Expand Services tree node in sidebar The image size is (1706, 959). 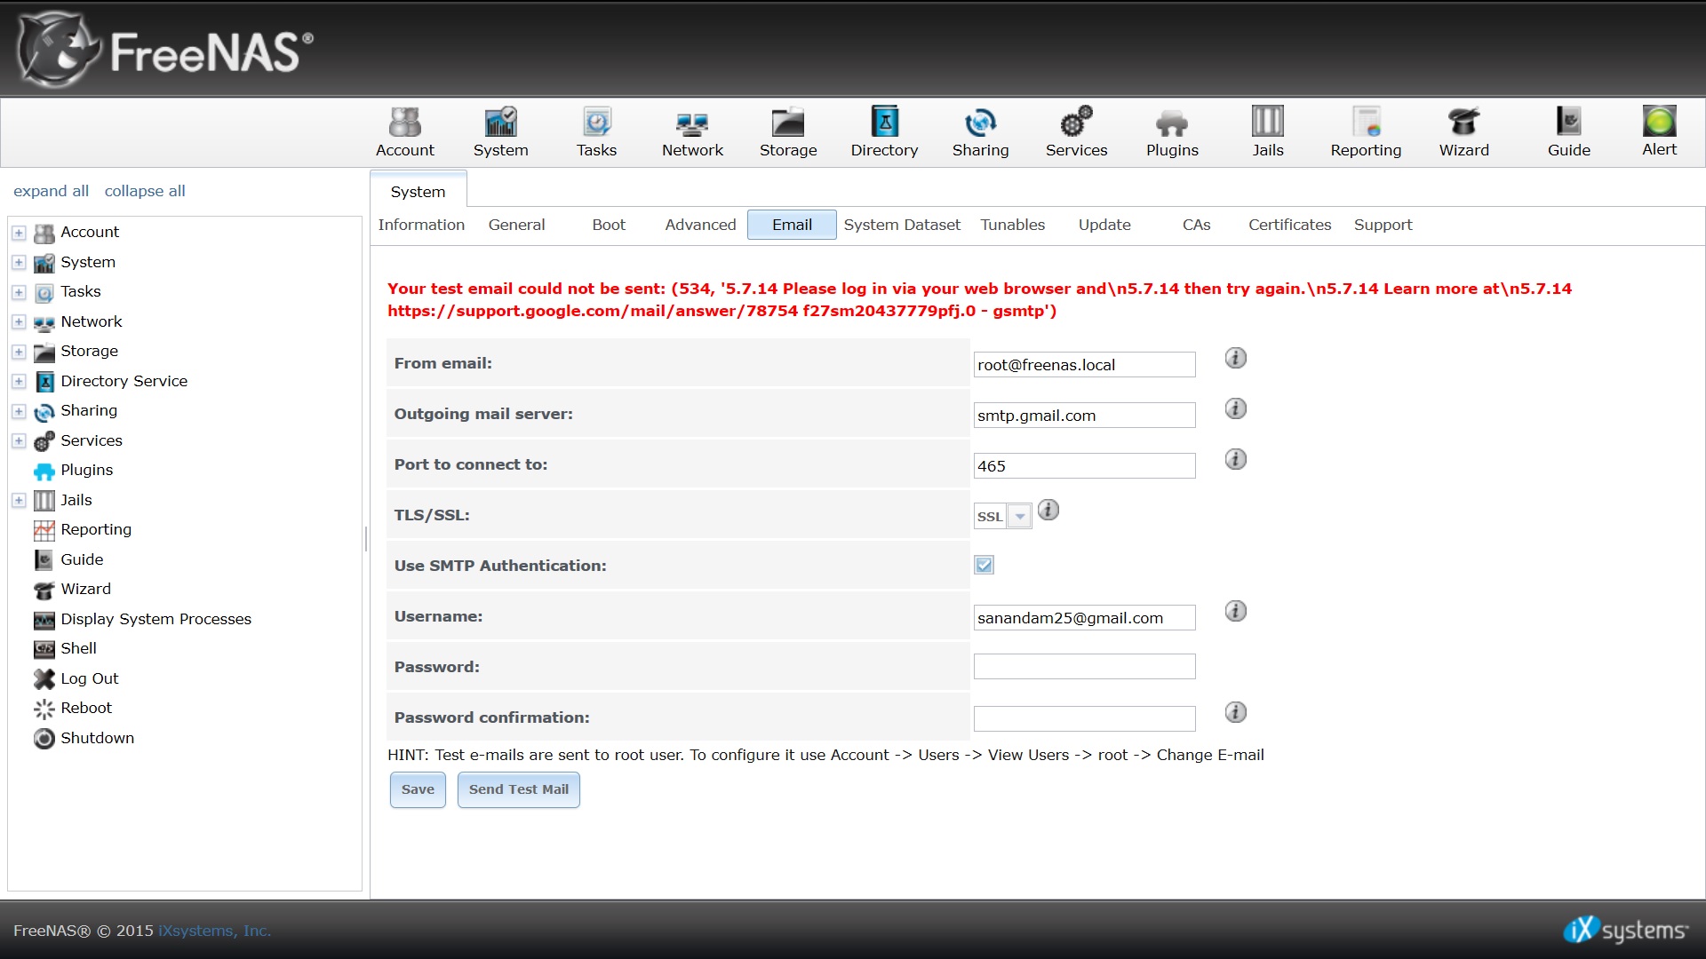[19, 441]
